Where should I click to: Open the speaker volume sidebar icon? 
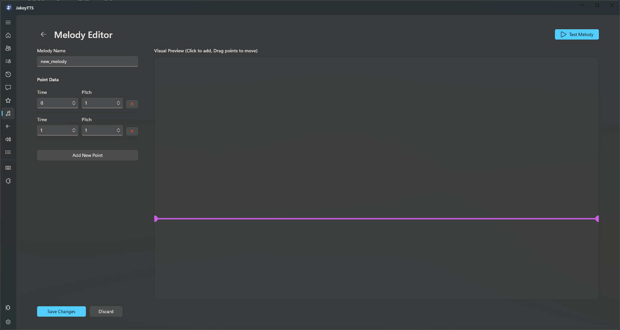[x=8, y=139]
